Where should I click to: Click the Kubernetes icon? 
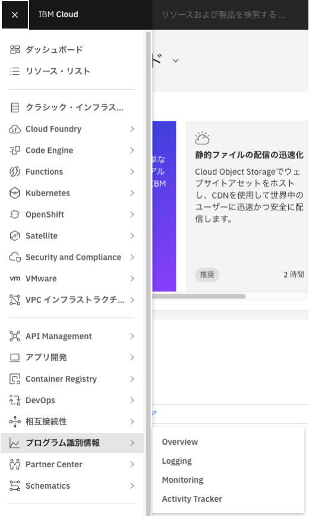pyautogui.click(x=15, y=193)
